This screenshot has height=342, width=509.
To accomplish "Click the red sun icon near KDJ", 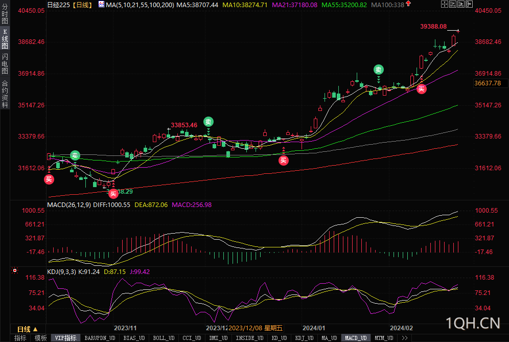I will pos(15,270).
